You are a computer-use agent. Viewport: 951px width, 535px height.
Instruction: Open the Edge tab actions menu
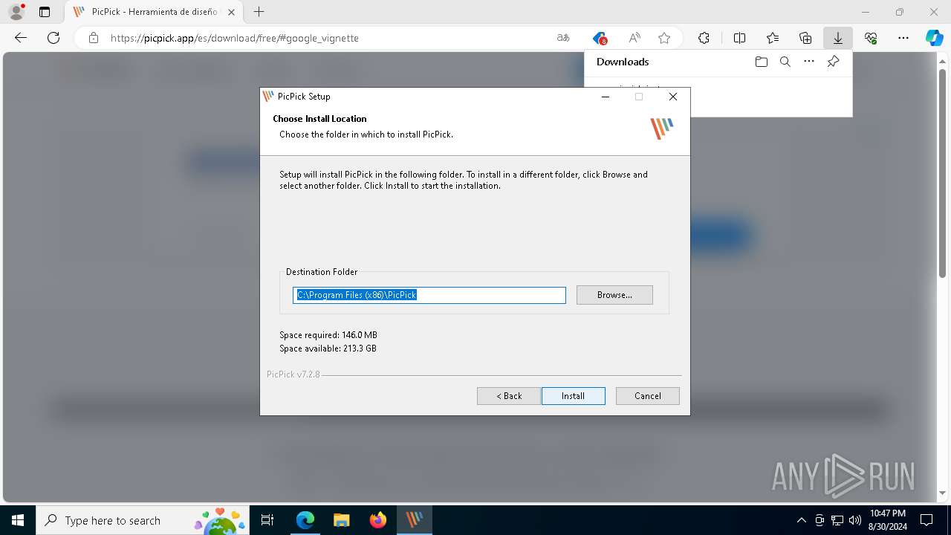point(45,12)
